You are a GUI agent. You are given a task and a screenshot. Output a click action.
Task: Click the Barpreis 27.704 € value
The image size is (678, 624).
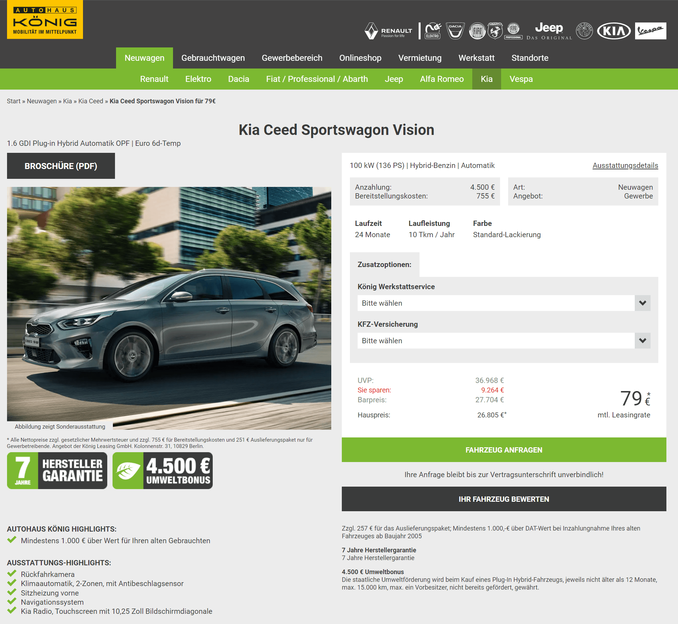tap(490, 400)
